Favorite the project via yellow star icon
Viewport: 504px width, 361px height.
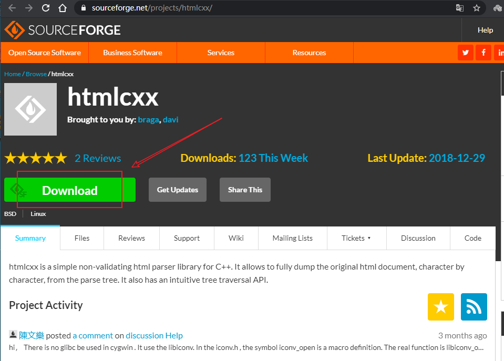pyautogui.click(x=440, y=307)
